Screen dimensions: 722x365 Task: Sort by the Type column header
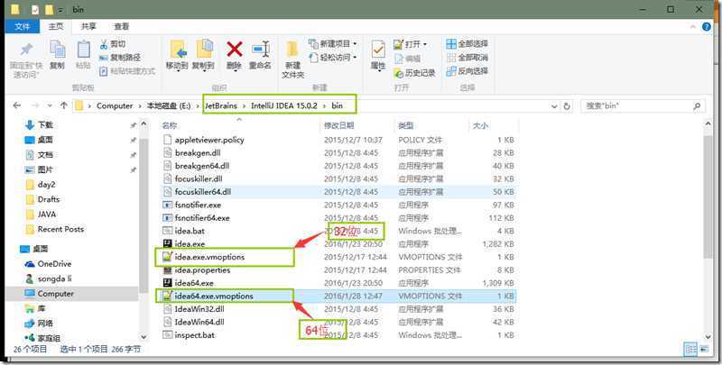coord(431,125)
